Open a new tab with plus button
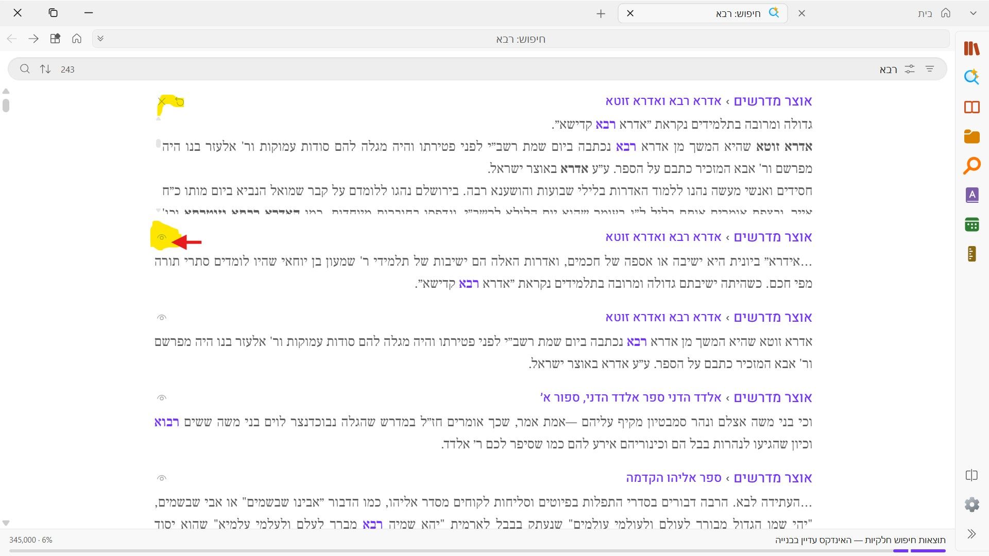The width and height of the screenshot is (989, 556). [601, 13]
